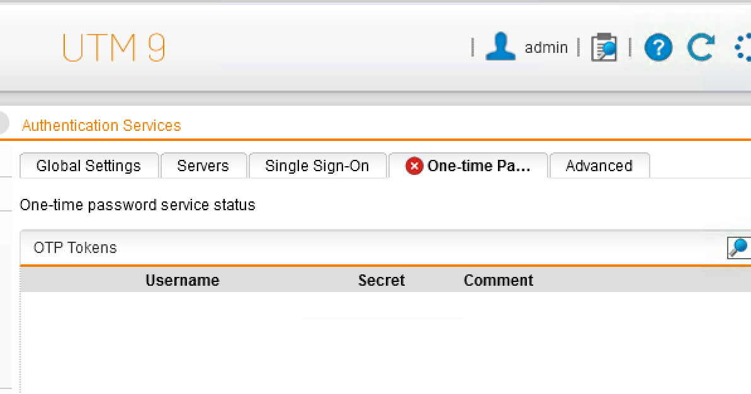Image resolution: width=751 pixels, height=394 pixels.
Task: Sort tokens by Comment column
Action: point(499,281)
